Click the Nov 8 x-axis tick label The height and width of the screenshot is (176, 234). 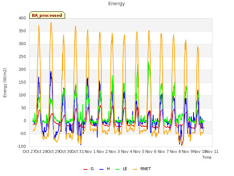[x=175, y=151]
